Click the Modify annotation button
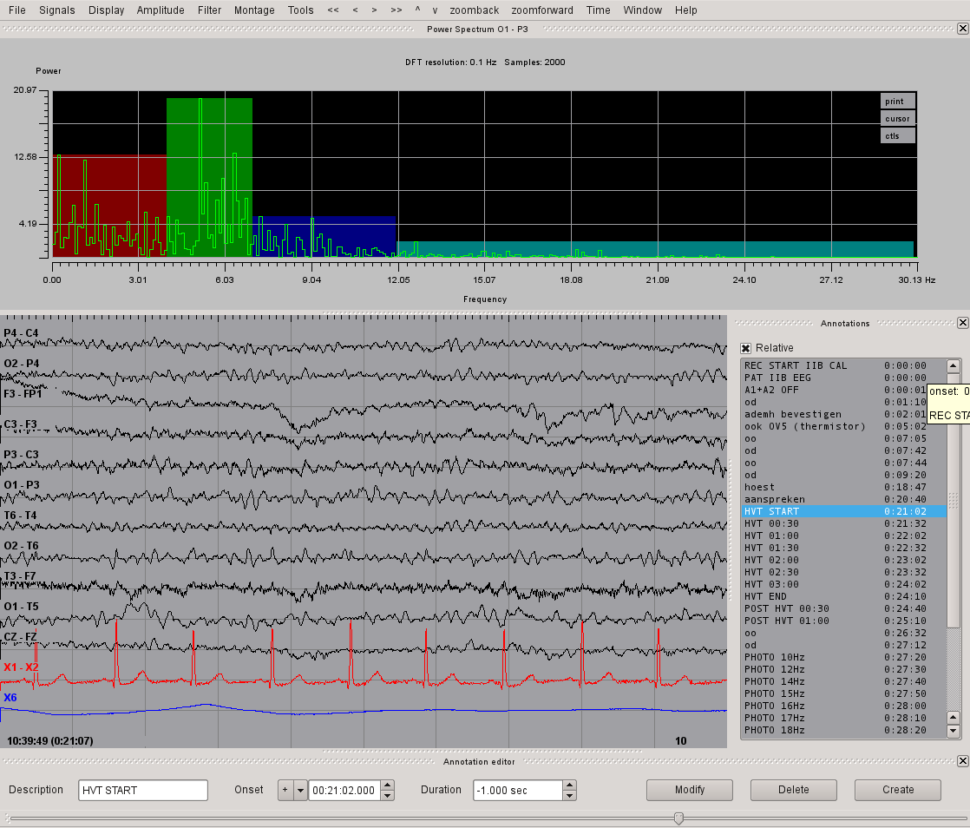The height and width of the screenshot is (828, 970). click(x=690, y=790)
